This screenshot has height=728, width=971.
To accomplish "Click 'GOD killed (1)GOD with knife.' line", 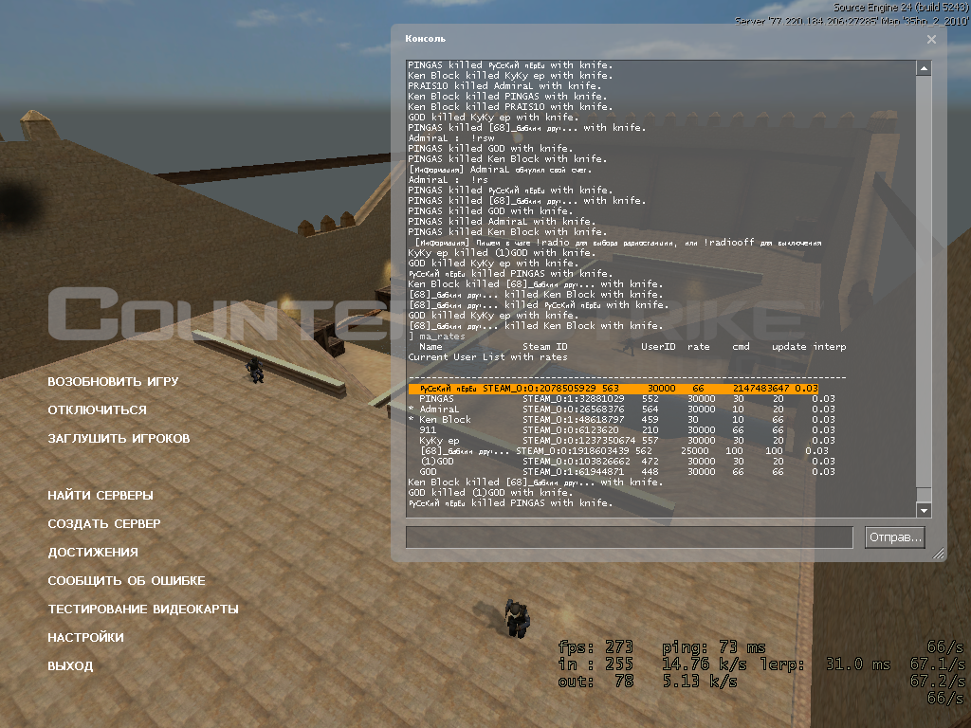I will [x=490, y=493].
